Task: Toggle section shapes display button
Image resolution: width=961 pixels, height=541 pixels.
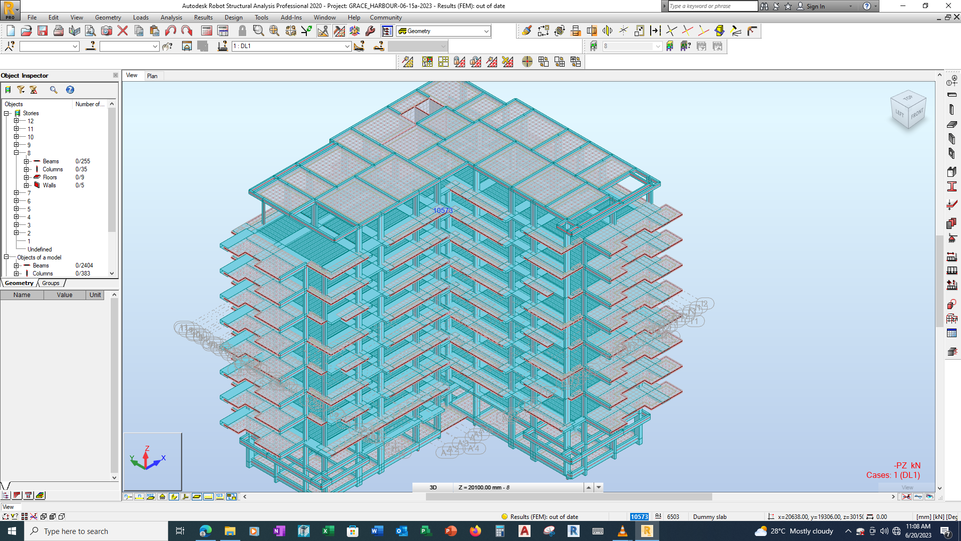Action: [174, 497]
